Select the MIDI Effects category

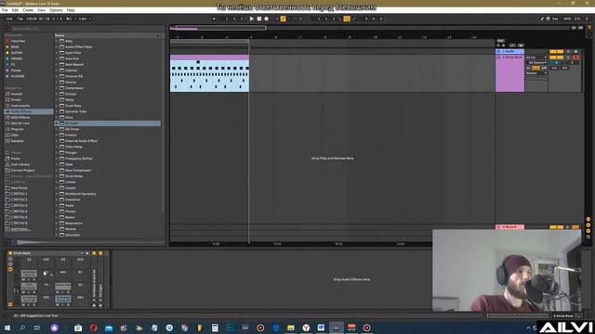[20, 118]
